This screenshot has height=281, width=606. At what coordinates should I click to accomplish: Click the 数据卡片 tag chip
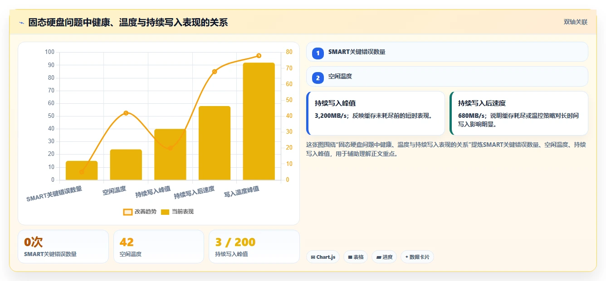point(417,257)
